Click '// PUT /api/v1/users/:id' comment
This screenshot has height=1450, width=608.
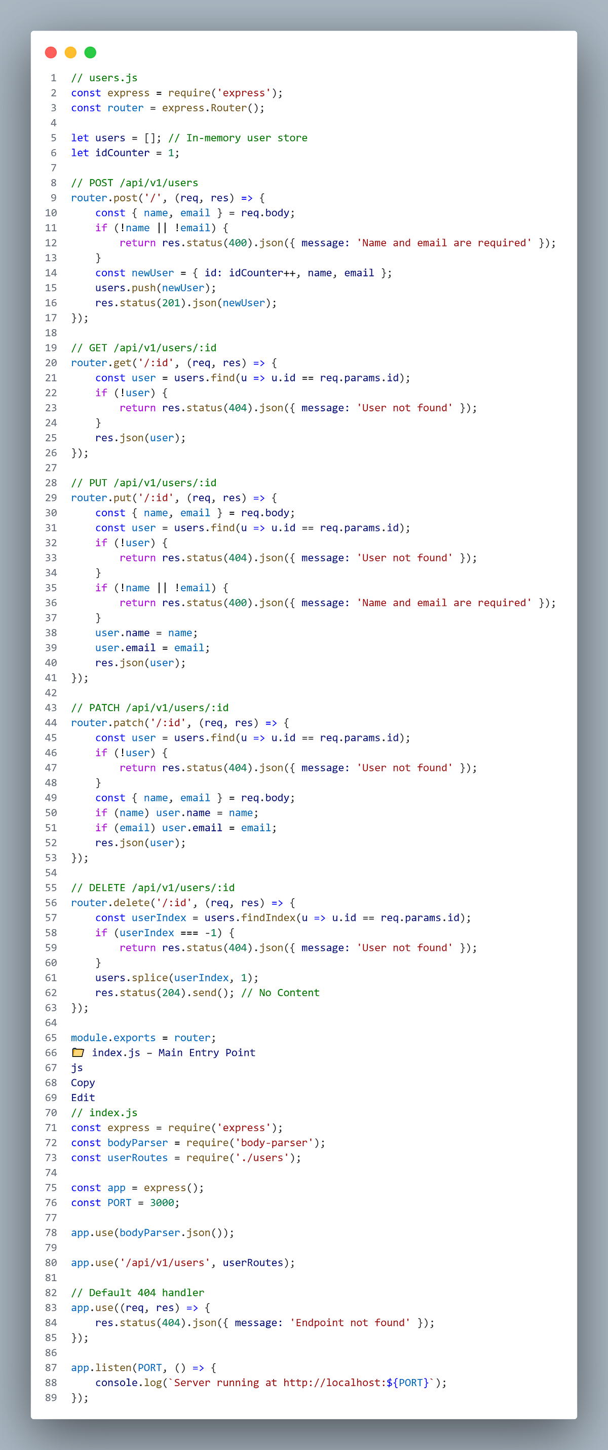tap(143, 483)
